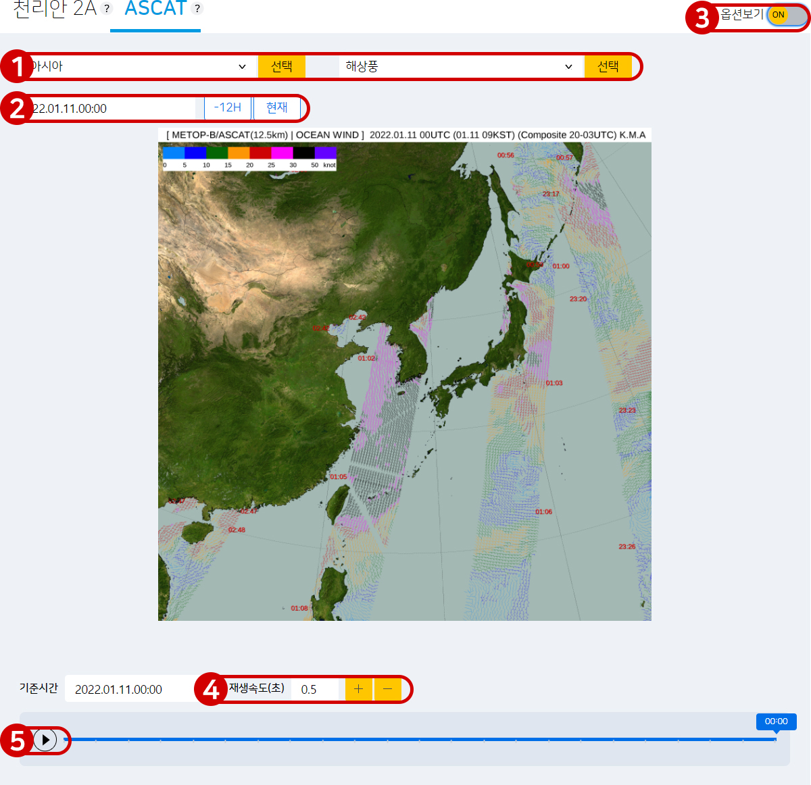Select the ASCAT tab
The image size is (811, 785).
155,9
